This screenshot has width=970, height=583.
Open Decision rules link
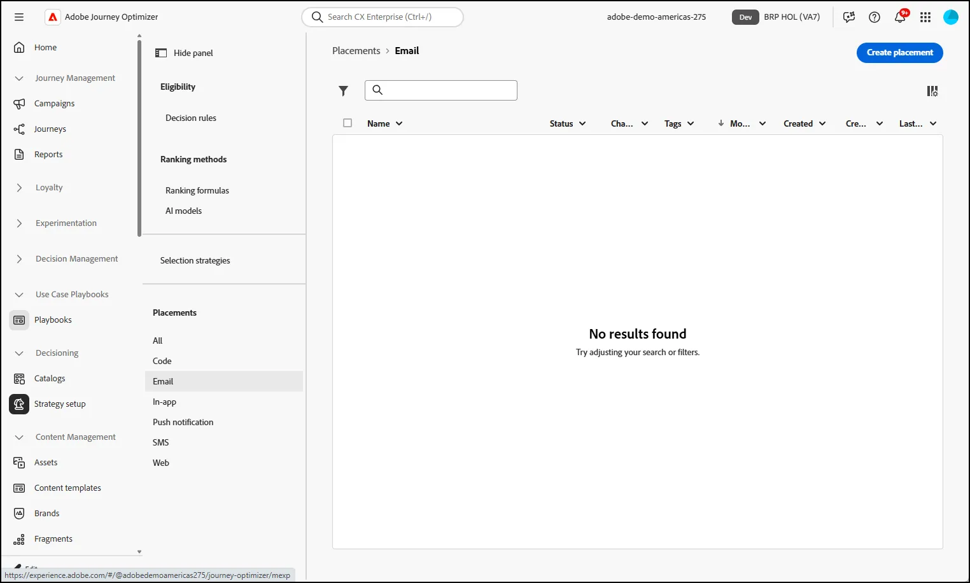click(191, 118)
